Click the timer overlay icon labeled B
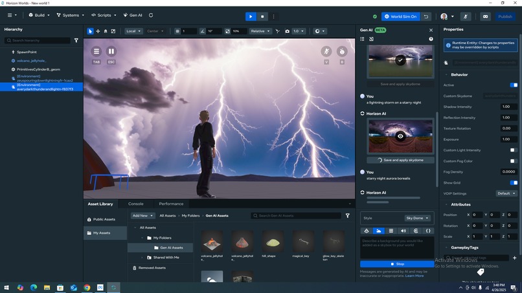The image size is (522, 293). click(x=342, y=52)
